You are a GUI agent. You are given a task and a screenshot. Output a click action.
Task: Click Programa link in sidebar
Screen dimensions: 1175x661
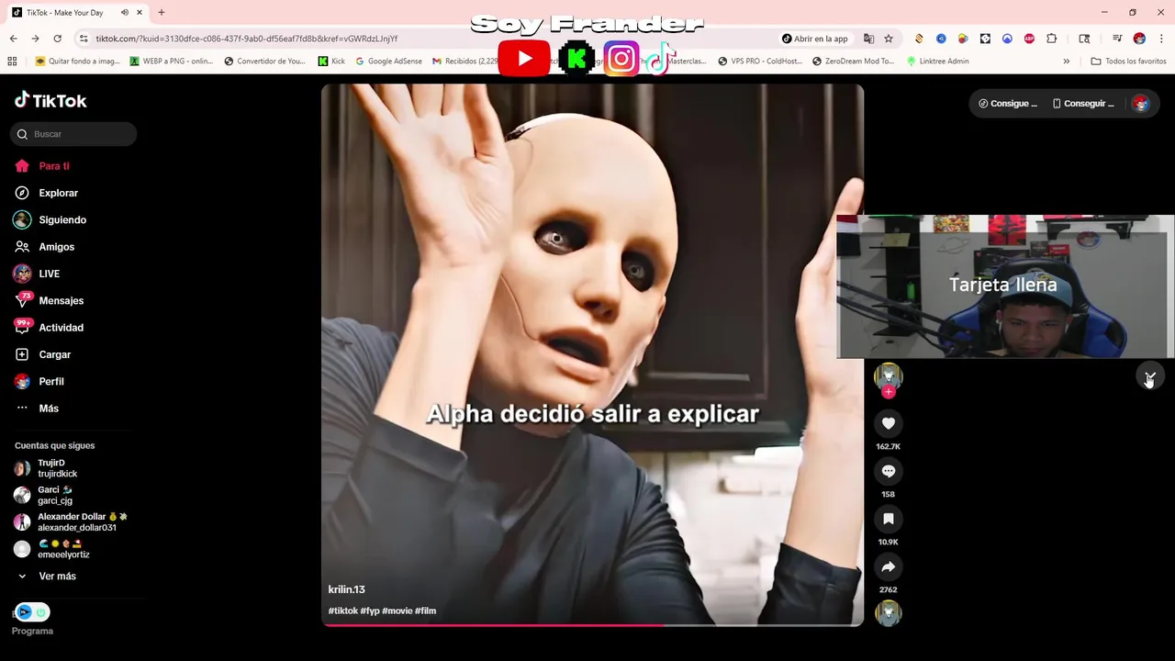tap(32, 631)
